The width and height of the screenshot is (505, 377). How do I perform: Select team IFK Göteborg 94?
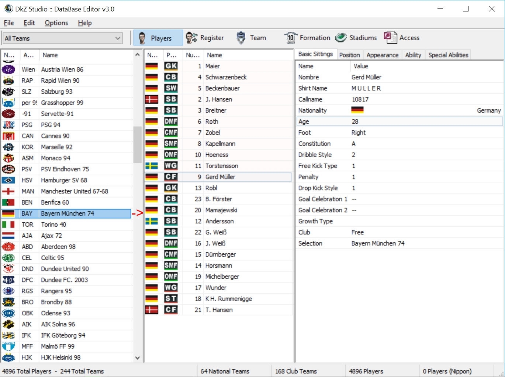pyautogui.click(x=66, y=335)
